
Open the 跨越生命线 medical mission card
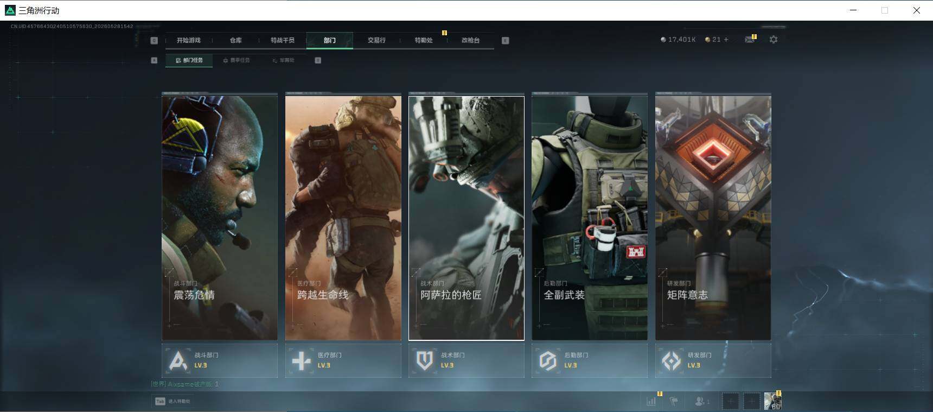tap(343, 218)
